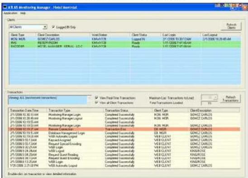The height and width of the screenshot is (178, 248).
Task: Open the Help menu
Action: tap(23, 13)
